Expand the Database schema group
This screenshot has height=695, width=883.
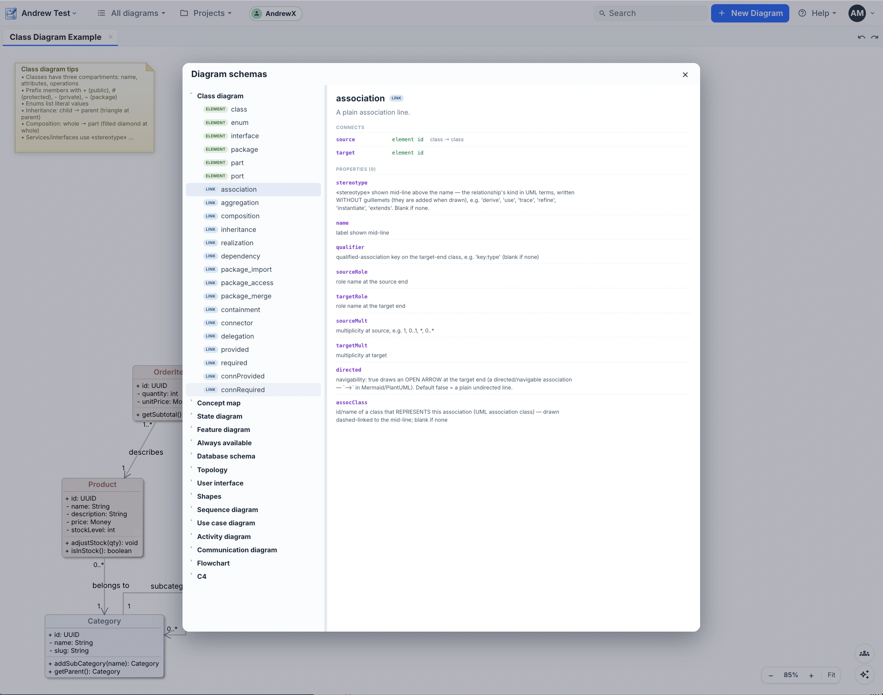(x=226, y=457)
